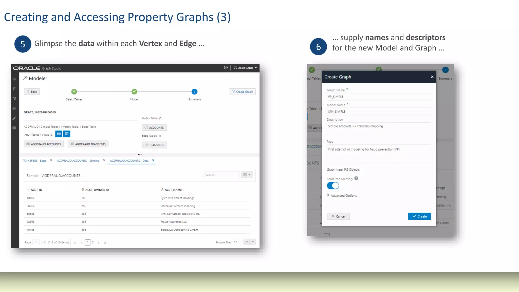This screenshot has height=292, width=519.
Task: Switch input tables to the first table view icon
Action: click(59, 134)
